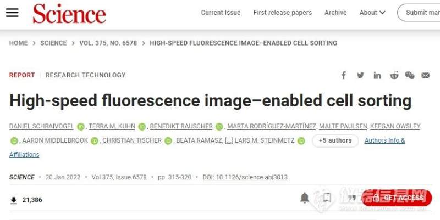Viewport: 440px width, 220px height.
Task: Share article via WeChat
Action: [410, 75]
